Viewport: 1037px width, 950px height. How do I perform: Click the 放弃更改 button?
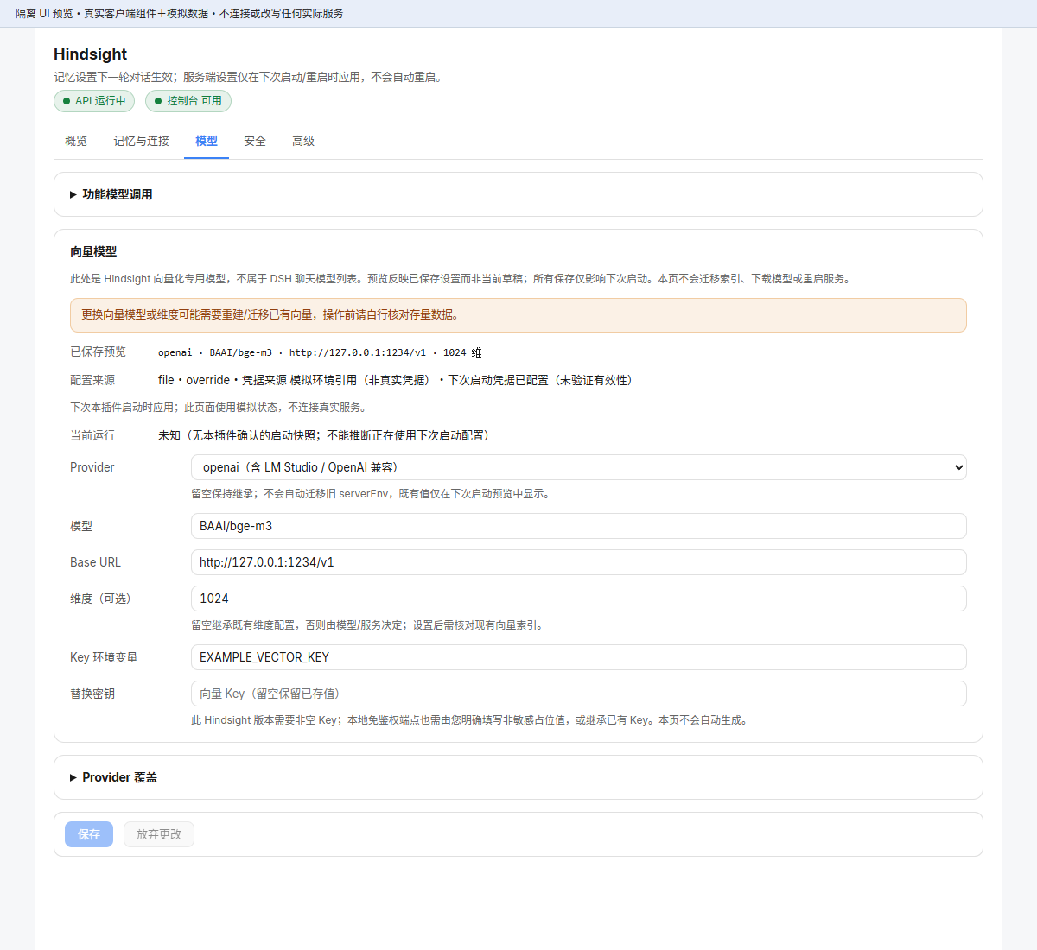(x=159, y=834)
